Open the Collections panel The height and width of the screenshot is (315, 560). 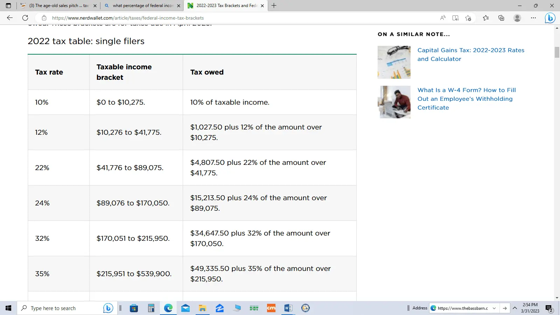pyautogui.click(x=501, y=18)
